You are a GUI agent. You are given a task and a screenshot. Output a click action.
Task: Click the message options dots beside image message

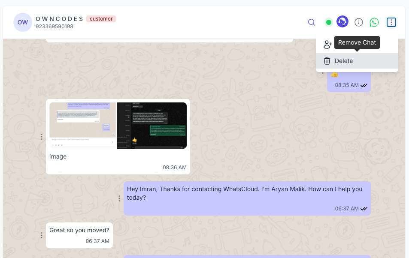(x=42, y=137)
